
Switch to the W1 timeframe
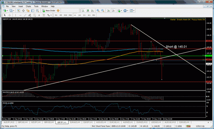coord(89,15)
